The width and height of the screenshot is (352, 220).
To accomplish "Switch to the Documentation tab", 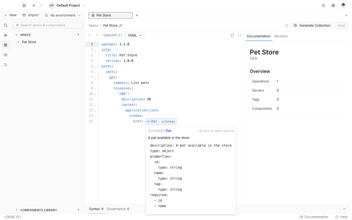I will (259, 36).
